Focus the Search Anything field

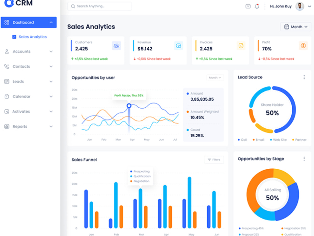click(100, 6)
